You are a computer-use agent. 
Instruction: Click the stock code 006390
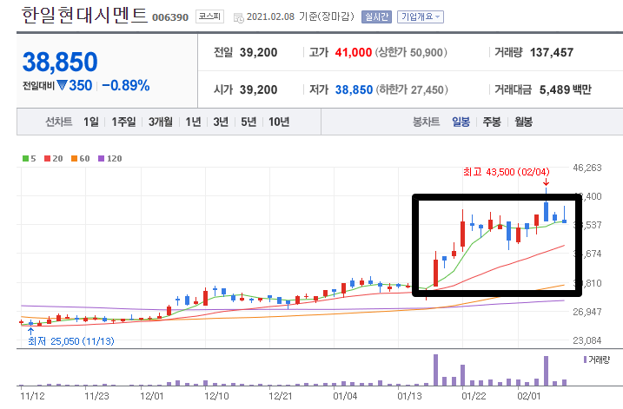tap(170, 17)
